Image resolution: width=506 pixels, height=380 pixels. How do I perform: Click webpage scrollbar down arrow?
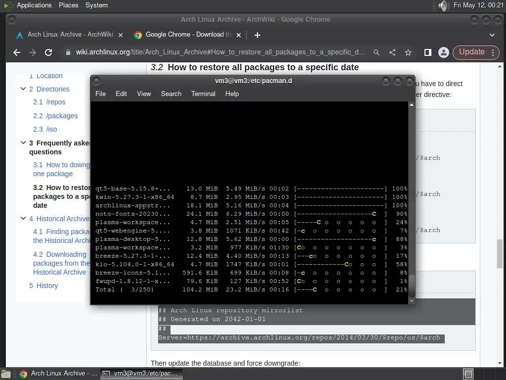500,363
